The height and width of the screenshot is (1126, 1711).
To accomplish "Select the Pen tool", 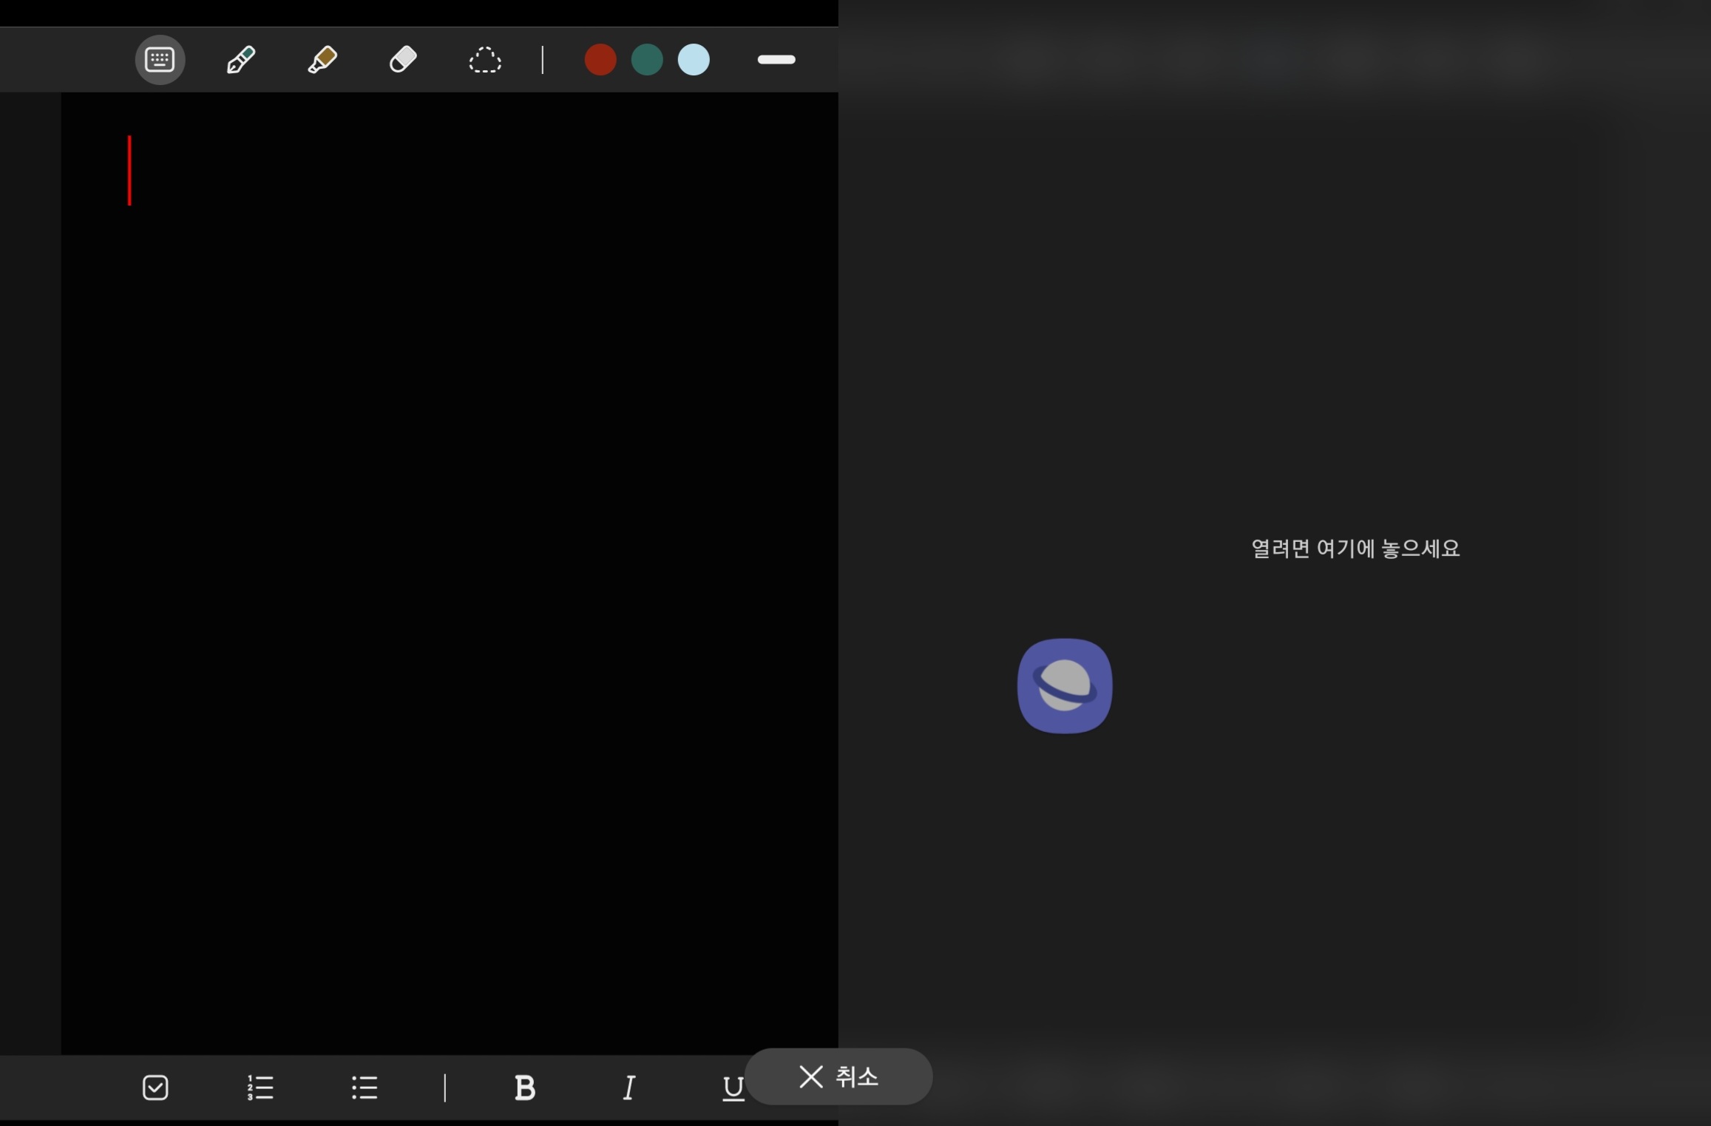I will pos(241,60).
